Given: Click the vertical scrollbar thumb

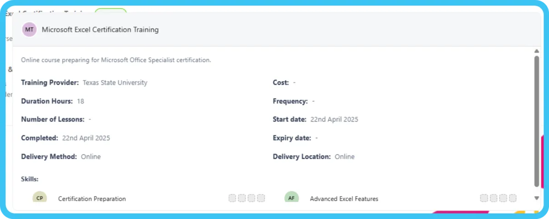Looking at the screenshot, I should pyautogui.click(x=537, y=121).
